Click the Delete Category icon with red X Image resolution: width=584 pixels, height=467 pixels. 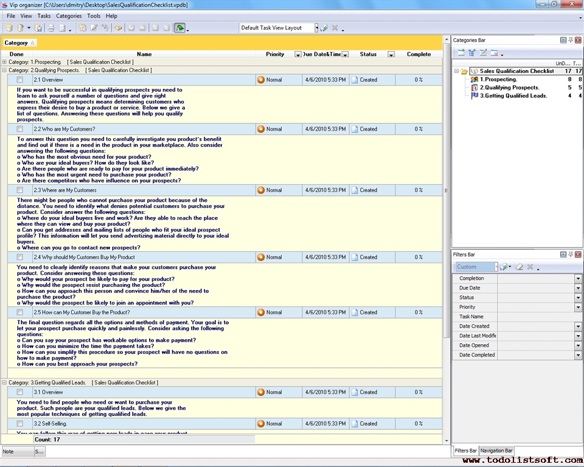click(495, 54)
